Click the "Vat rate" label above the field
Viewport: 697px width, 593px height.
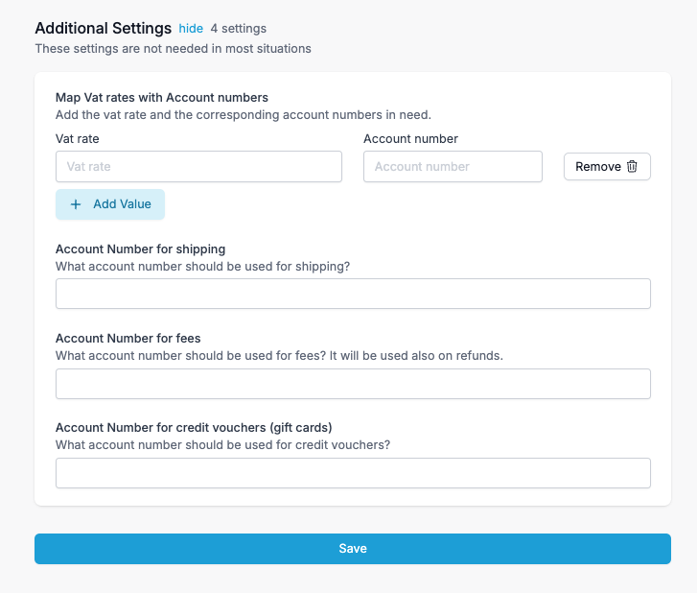point(78,139)
